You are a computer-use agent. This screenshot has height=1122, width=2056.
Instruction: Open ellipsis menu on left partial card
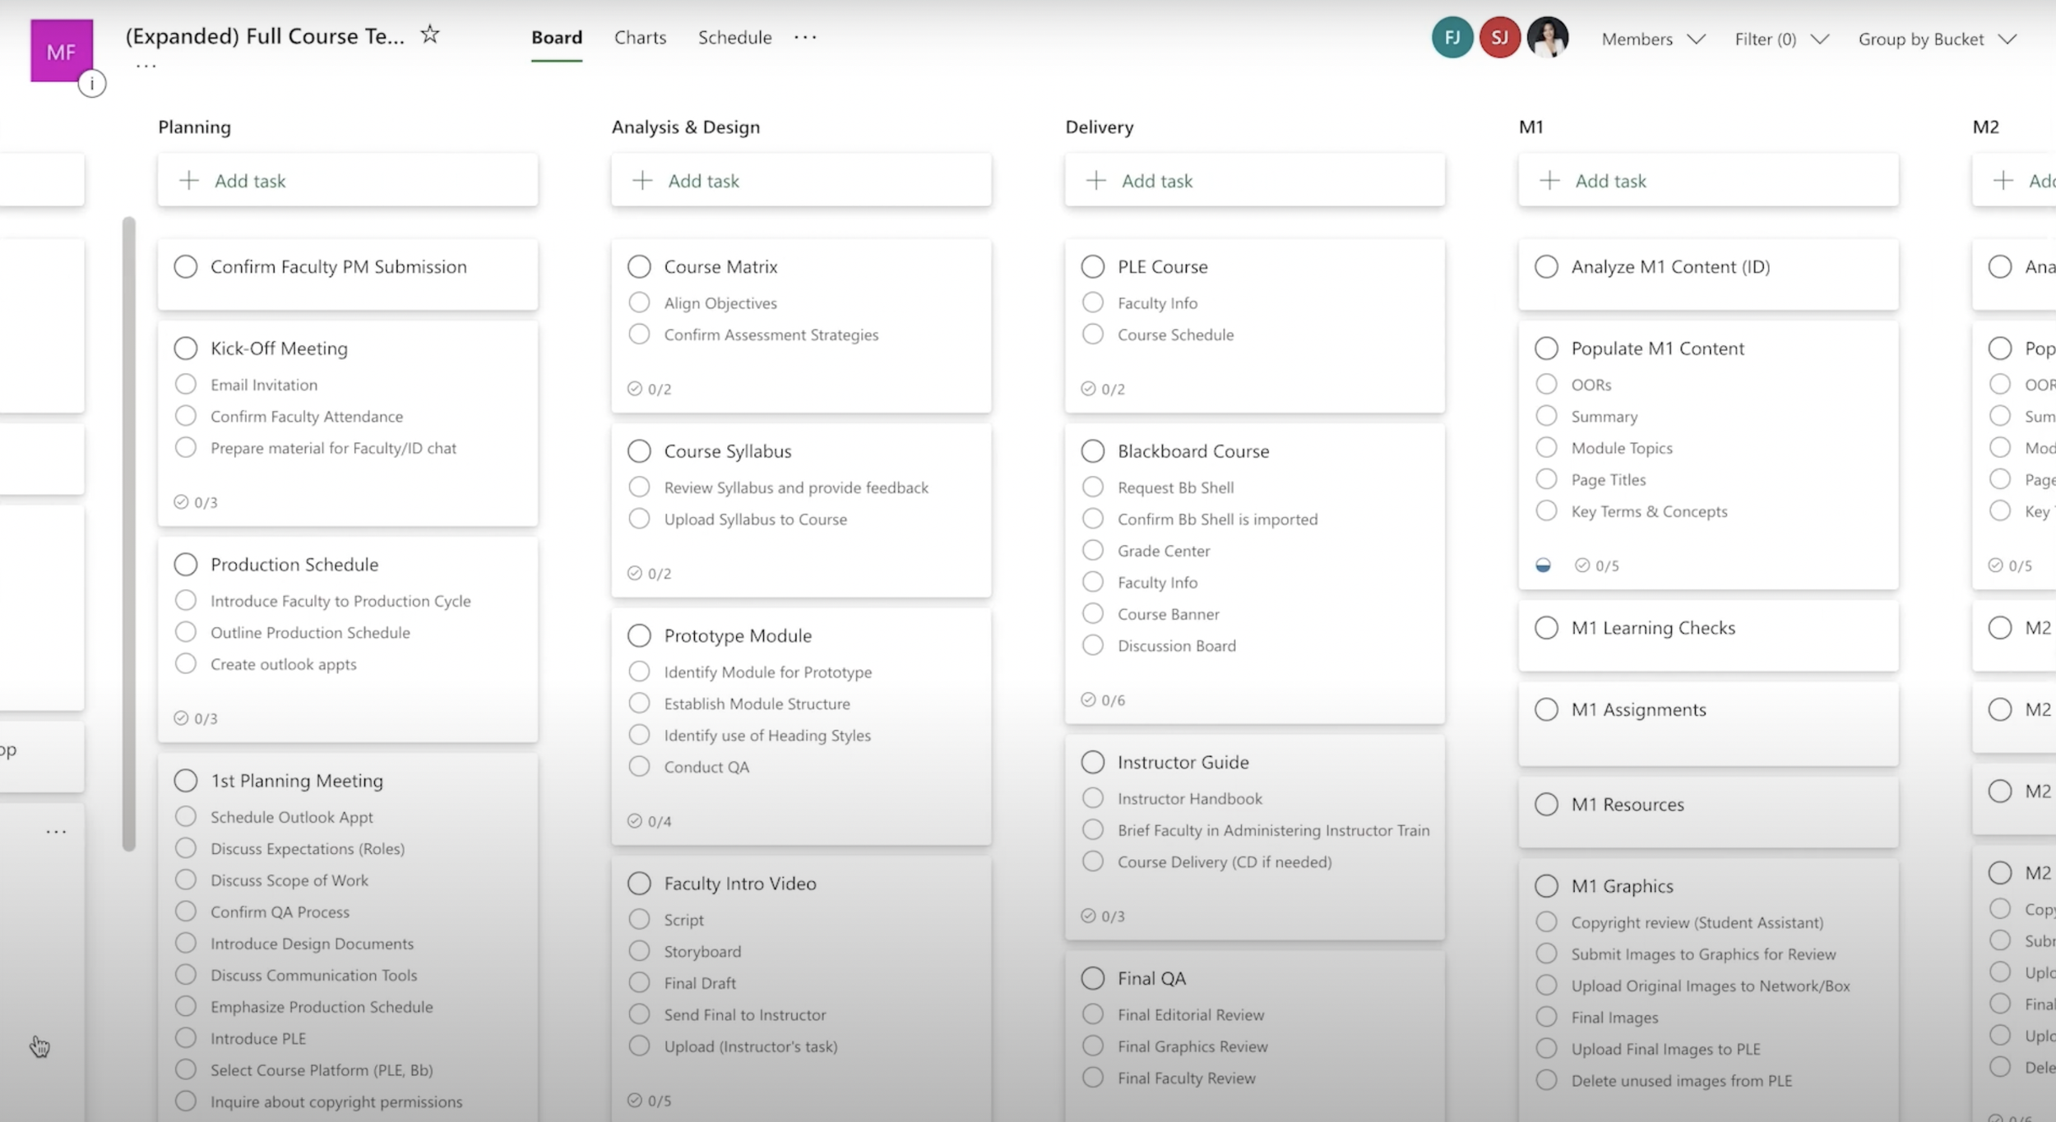click(x=56, y=832)
